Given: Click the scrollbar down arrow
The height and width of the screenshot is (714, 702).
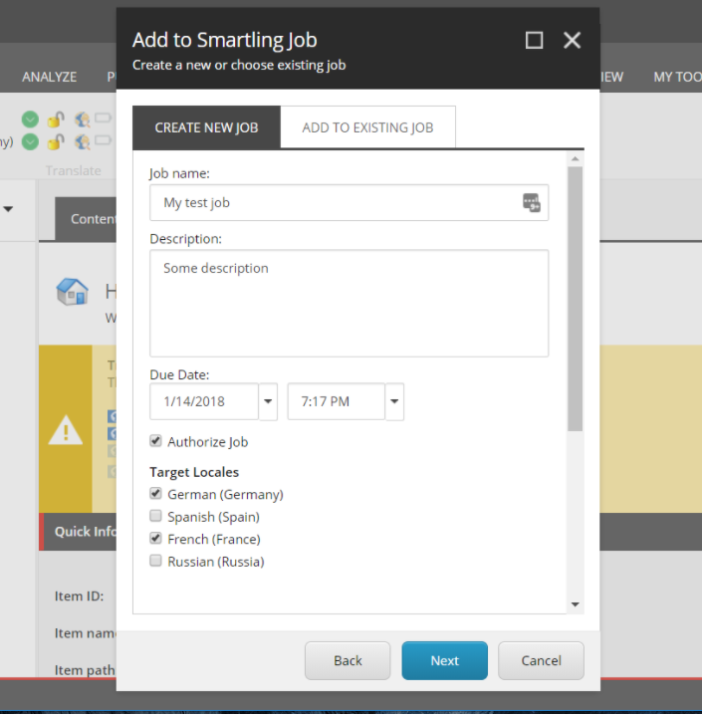Looking at the screenshot, I should pyautogui.click(x=575, y=604).
